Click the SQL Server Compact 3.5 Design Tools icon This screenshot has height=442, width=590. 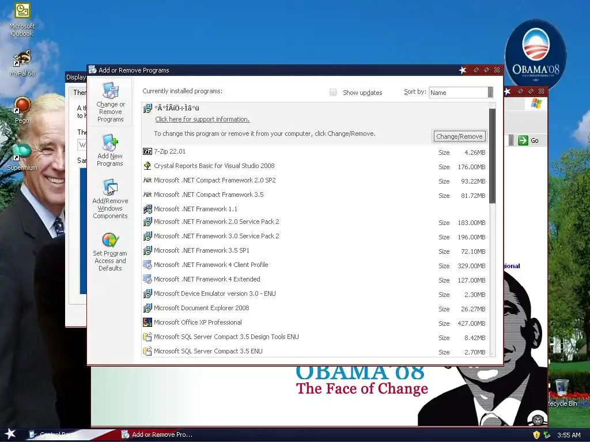[147, 337]
